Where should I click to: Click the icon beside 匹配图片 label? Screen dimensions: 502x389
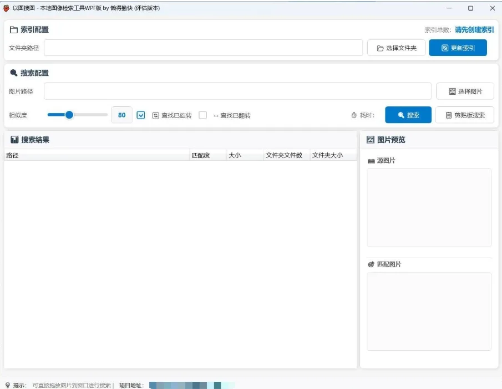click(x=371, y=264)
